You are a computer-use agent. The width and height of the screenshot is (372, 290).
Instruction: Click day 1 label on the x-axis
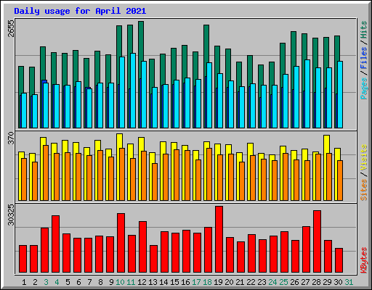tap(24, 282)
